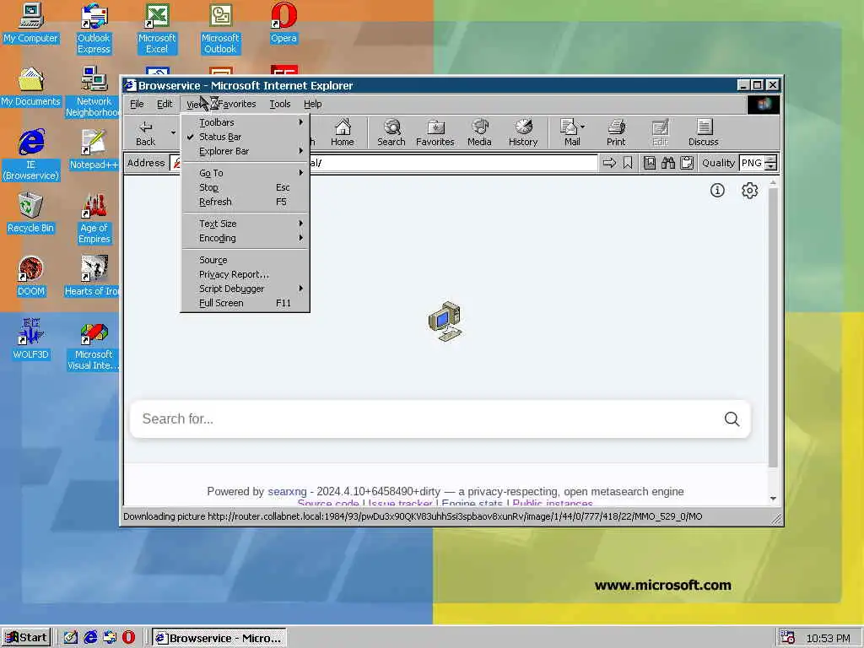Select the Microsoft Outlook desktop shortcut
The width and height of the screenshot is (864, 648).
(x=220, y=29)
